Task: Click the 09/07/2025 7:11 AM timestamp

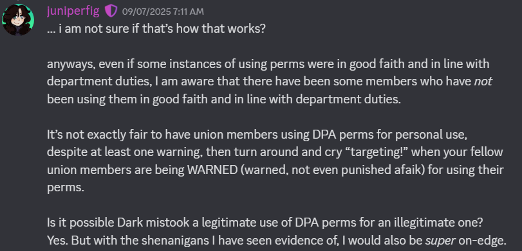Action: [163, 12]
